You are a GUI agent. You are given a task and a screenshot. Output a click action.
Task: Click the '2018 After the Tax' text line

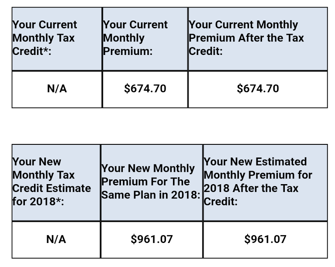(251, 188)
